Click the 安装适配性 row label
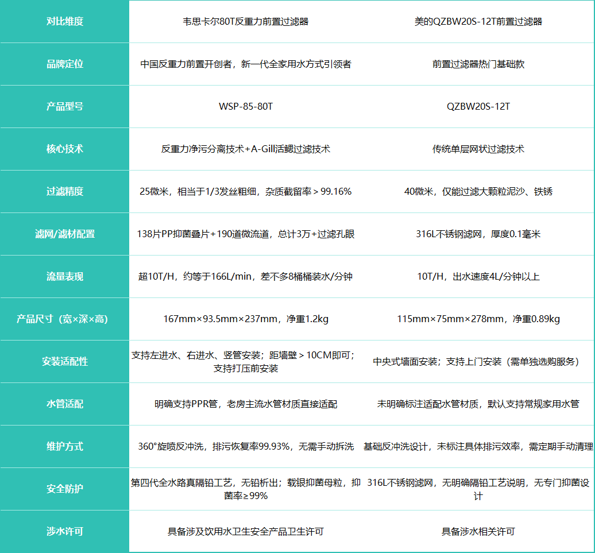Viewport: 595px width, 553px height. click(64, 362)
